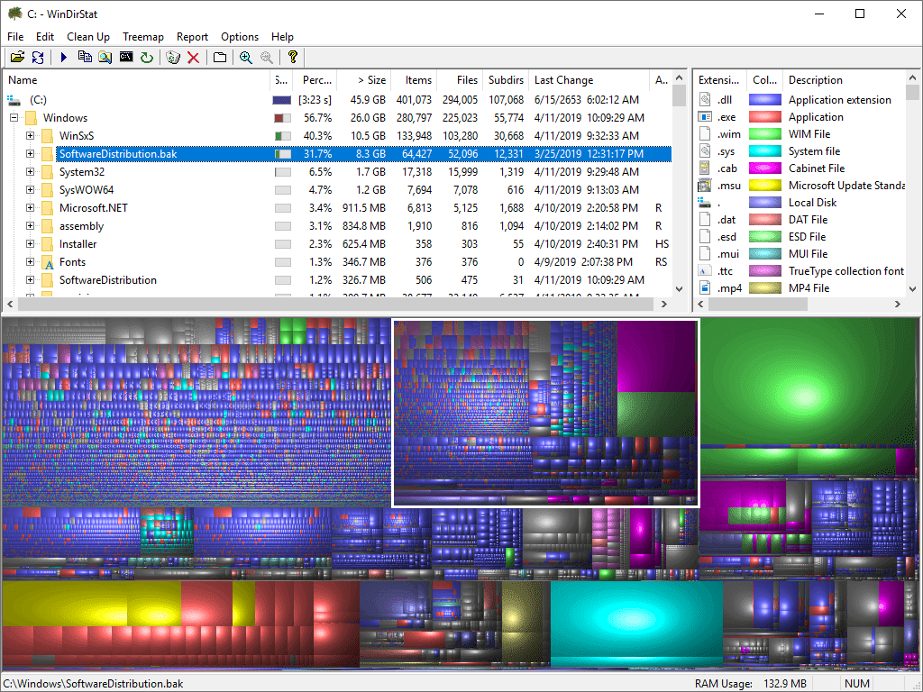Screen dimensions: 923x692
Task: Click the .dll extension color swatch
Action: pyautogui.click(x=764, y=100)
